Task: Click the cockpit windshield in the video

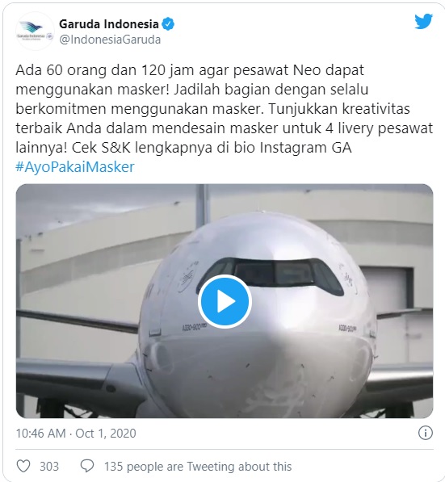Action: 270,275
